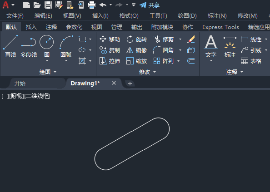270x192 pixels.
Task: Open the 插入(I) menu
Action: (x=100, y=16)
